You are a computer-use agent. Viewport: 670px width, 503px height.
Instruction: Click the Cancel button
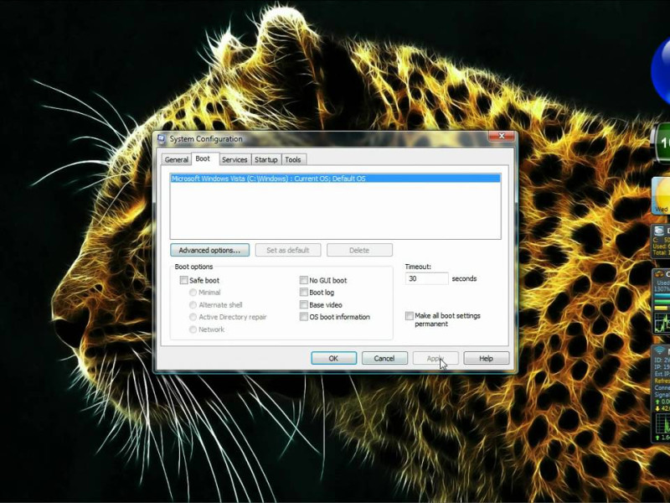pyautogui.click(x=384, y=358)
